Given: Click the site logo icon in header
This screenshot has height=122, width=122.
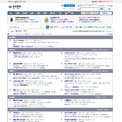Looking at the screenshot, I should [x=10, y=7].
